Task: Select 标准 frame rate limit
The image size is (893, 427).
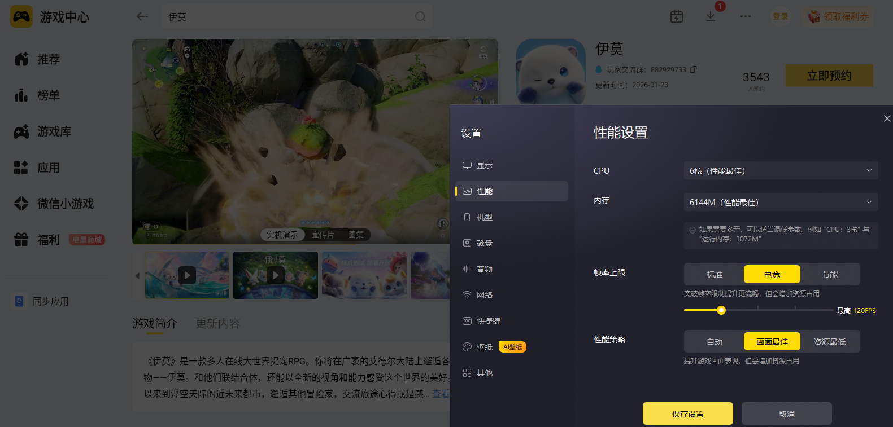Action: tap(715, 274)
